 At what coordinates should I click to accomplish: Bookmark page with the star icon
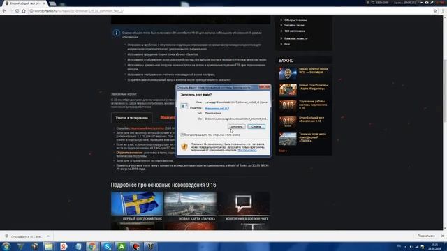click(435, 11)
